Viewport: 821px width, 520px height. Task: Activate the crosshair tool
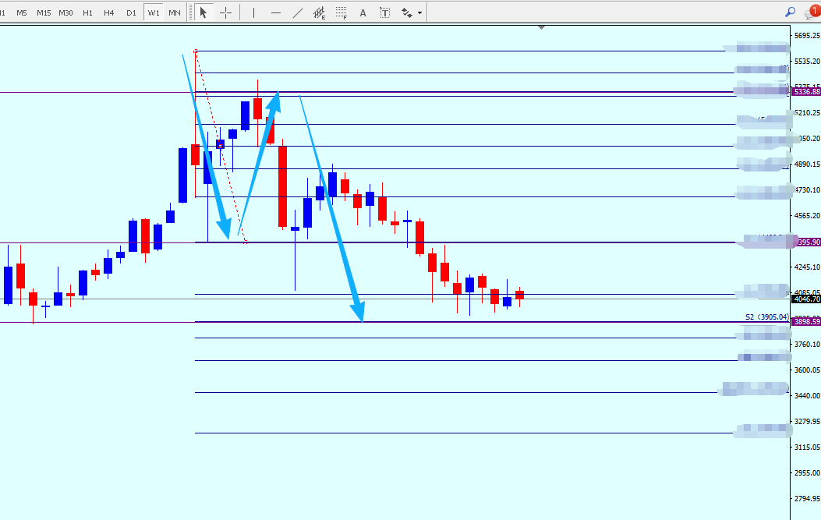pyautogui.click(x=225, y=12)
